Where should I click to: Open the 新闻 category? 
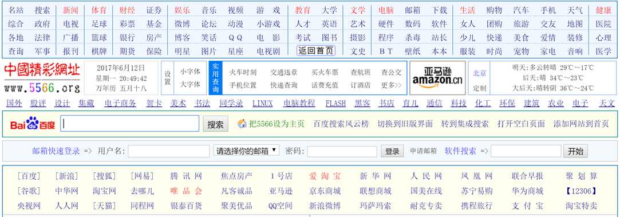[71, 10]
